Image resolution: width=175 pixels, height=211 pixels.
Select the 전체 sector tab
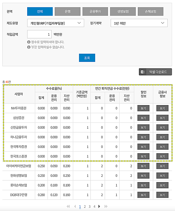coord(40,12)
